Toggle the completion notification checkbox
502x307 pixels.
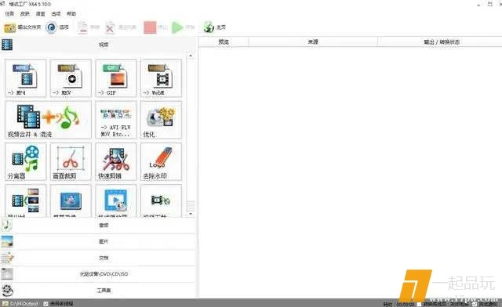click(x=475, y=304)
